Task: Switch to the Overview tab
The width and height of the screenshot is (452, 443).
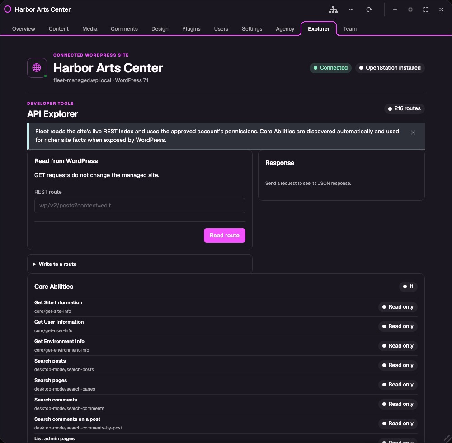Action: pos(24,29)
